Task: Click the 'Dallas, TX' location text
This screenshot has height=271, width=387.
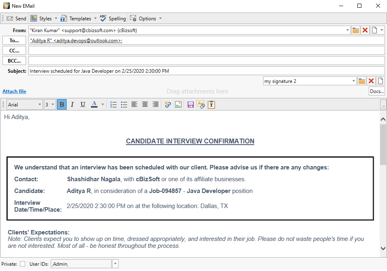Action: [x=214, y=206]
